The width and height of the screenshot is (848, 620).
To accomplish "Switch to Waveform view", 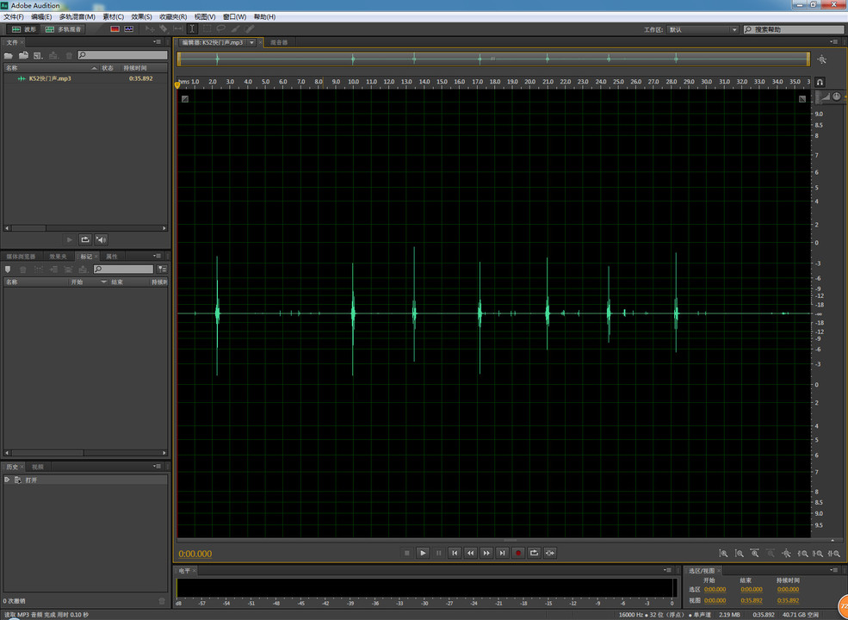I will (x=24, y=29).
